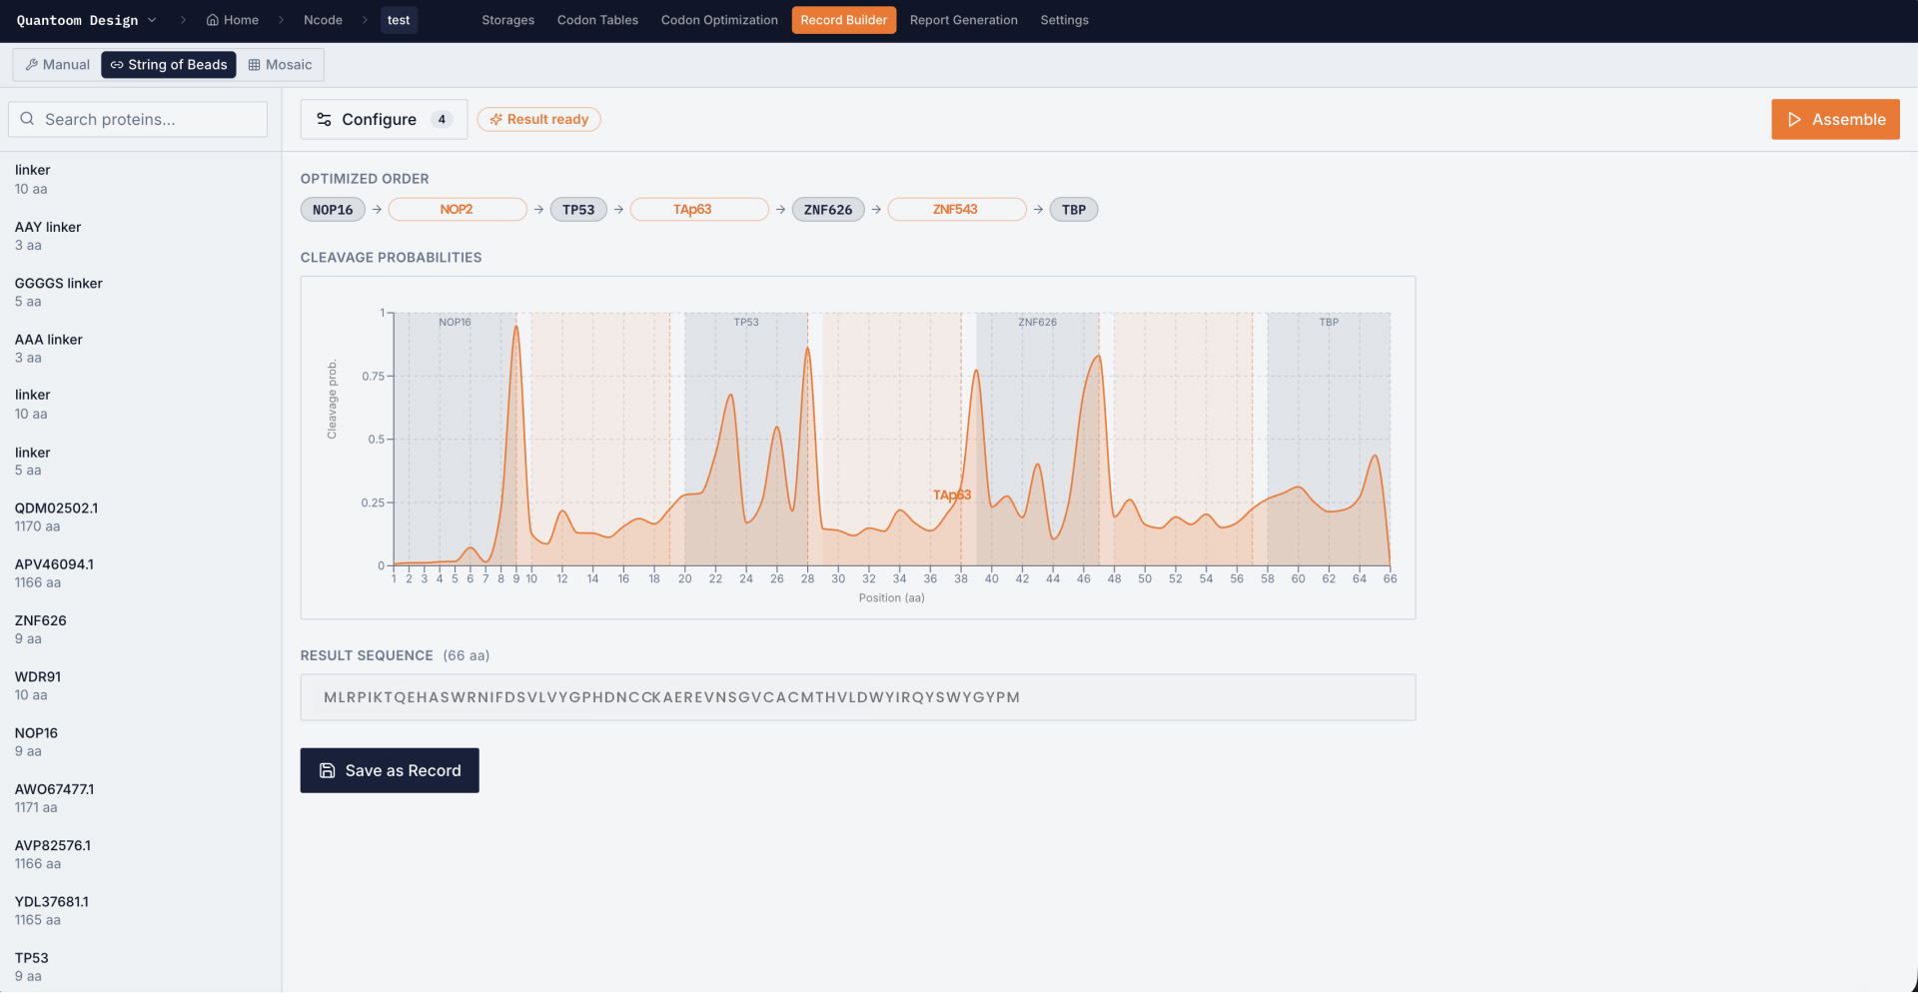The image size is (1918, 993).
Task: Click the result sequence text box
Action: coord(857,697)
